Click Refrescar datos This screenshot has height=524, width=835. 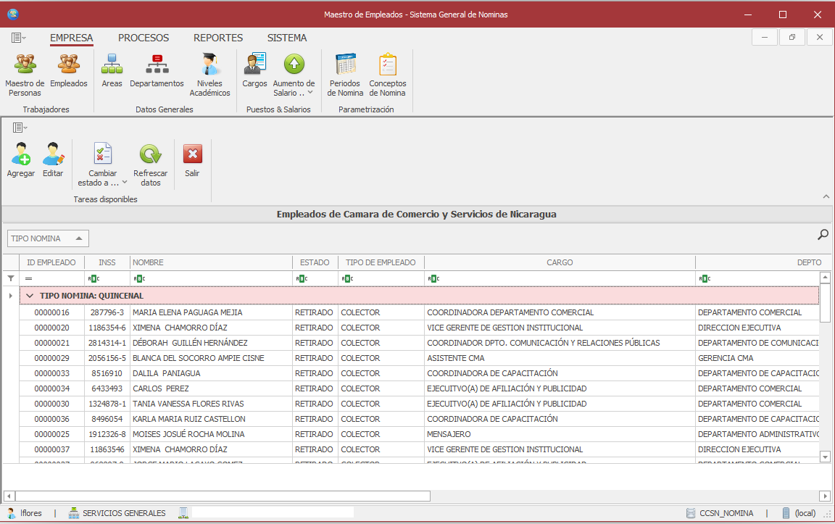[150, 164]
